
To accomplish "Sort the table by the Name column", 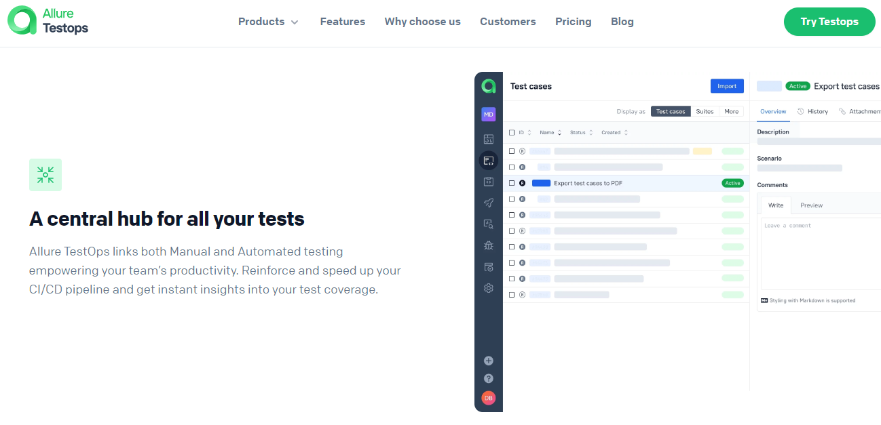I will pos(550,133).
